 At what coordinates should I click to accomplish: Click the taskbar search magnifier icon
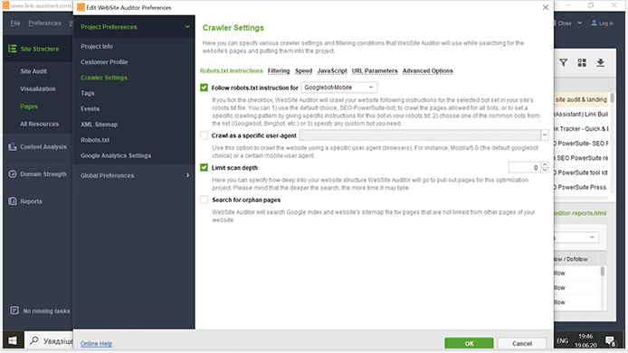click(x=34, y=340)
